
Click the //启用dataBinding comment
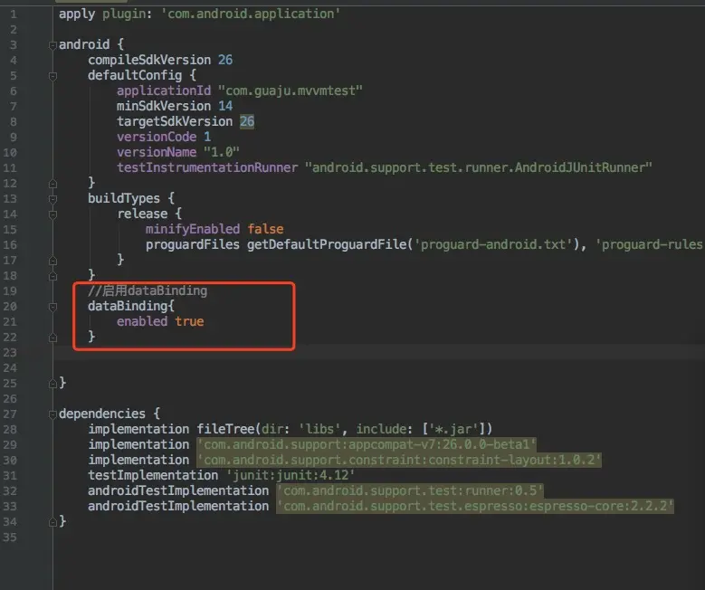coord(148,290)
